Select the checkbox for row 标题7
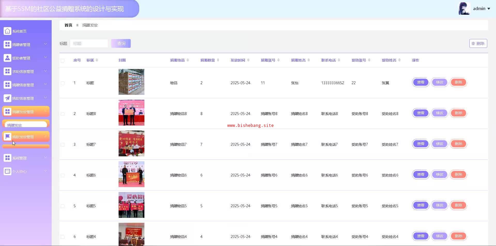 click(63, 145)
